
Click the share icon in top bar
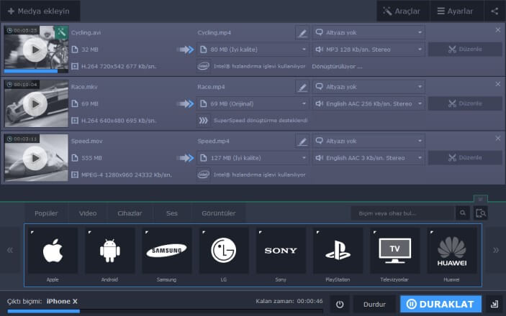[x=494, y=11]
